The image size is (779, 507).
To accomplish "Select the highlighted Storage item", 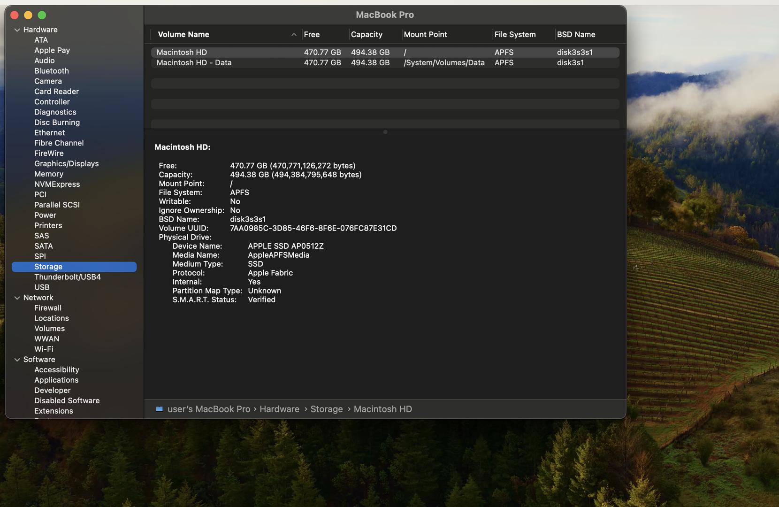I will point(74,267).
